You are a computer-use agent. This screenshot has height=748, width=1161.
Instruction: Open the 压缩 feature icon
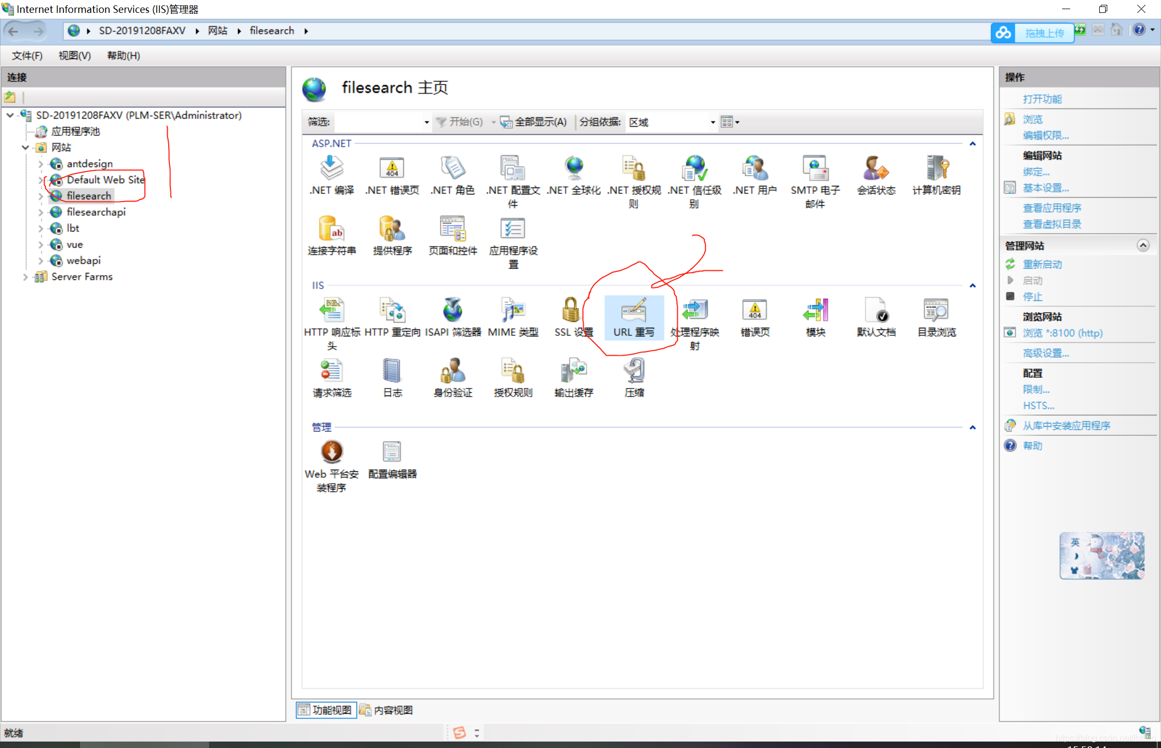(634, 378)
